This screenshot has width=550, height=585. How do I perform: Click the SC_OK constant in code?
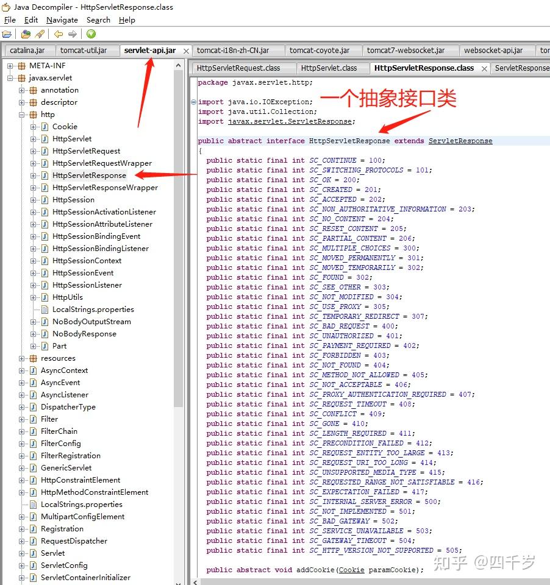[320, 180]
